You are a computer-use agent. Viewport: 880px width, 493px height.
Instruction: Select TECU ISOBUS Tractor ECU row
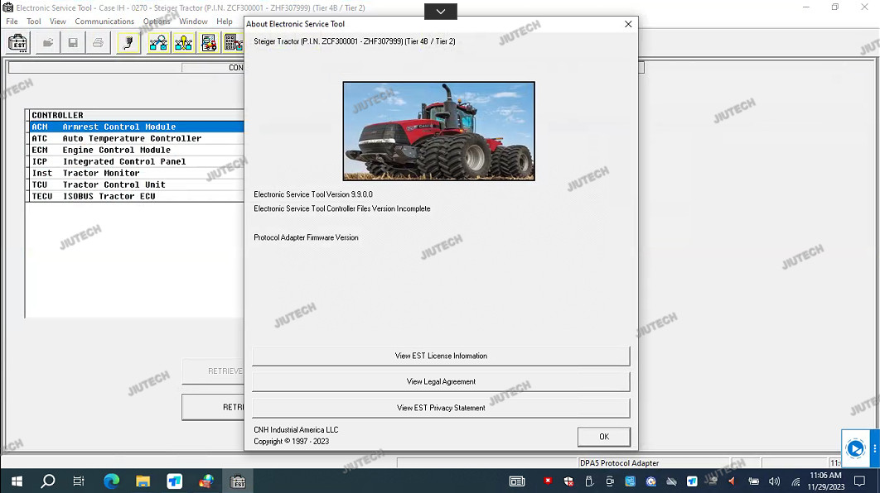point(137,196)
